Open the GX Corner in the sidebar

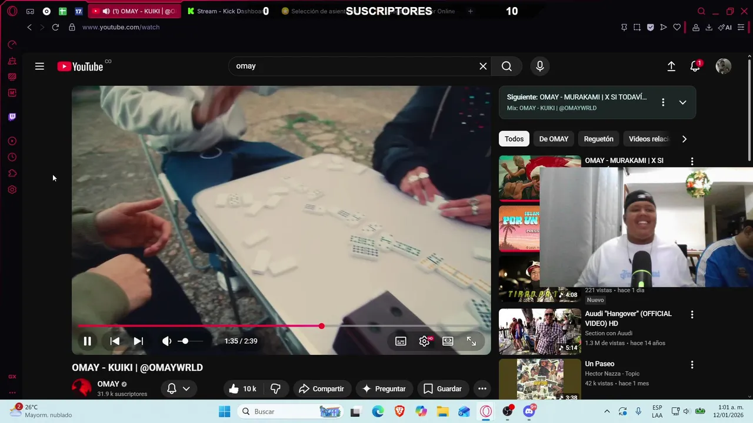[12, 377]
